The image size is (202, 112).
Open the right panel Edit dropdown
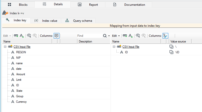click(116, 36)
